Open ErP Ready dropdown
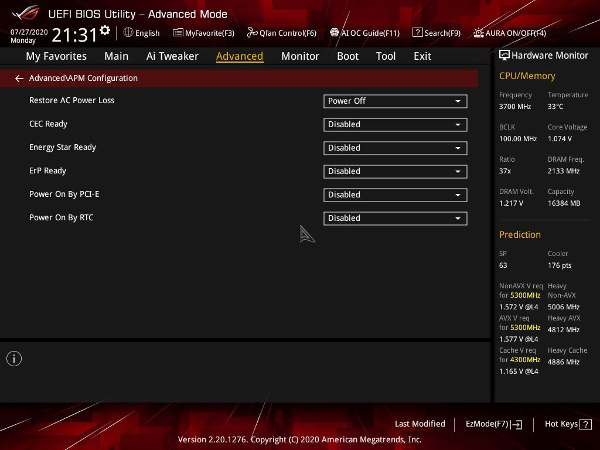 [396, 172]
